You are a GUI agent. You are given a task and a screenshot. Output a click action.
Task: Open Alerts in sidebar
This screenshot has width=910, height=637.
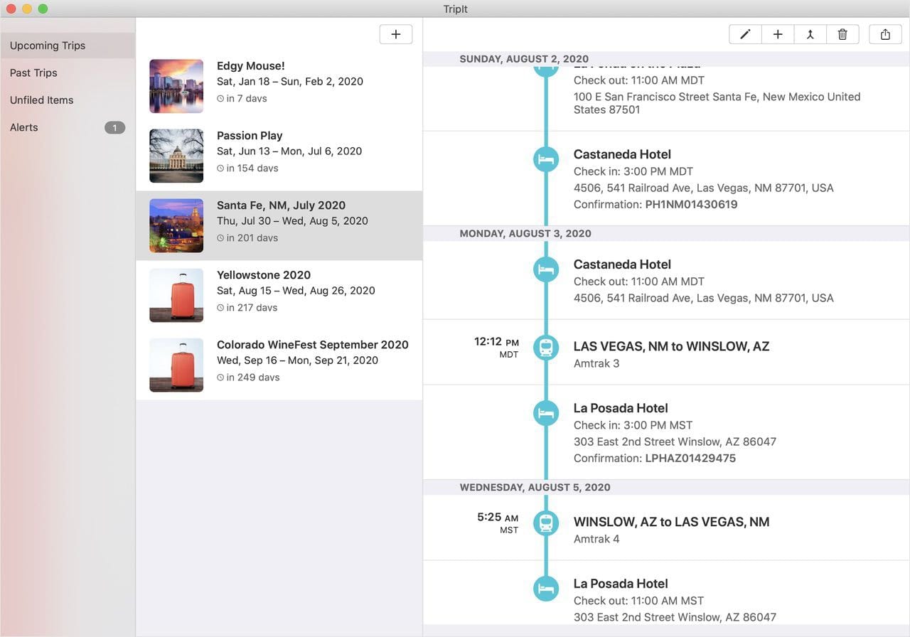24,127
